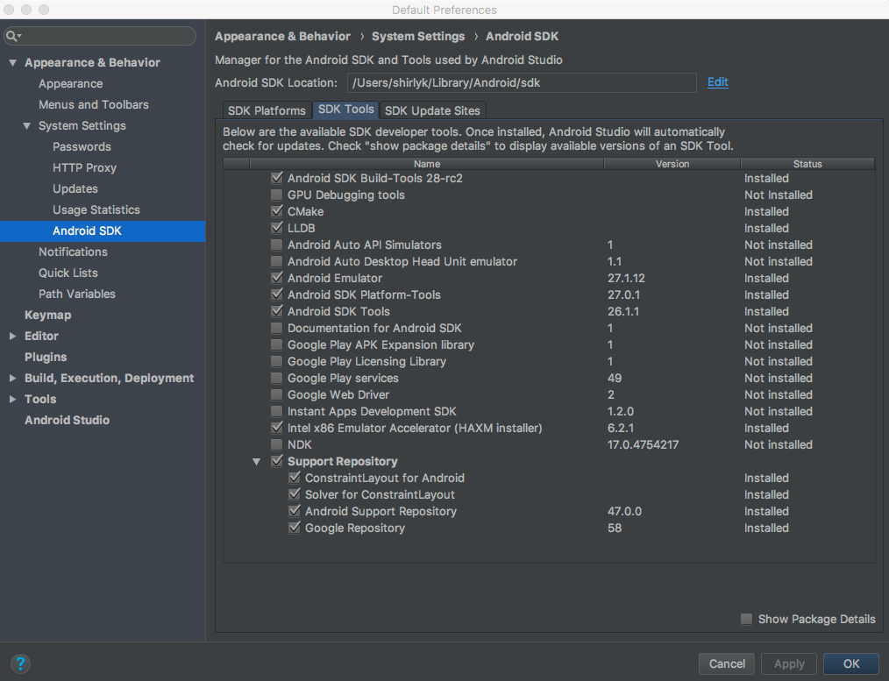
Task: Collapse the Support Repository group
Action: click(257, 462)
